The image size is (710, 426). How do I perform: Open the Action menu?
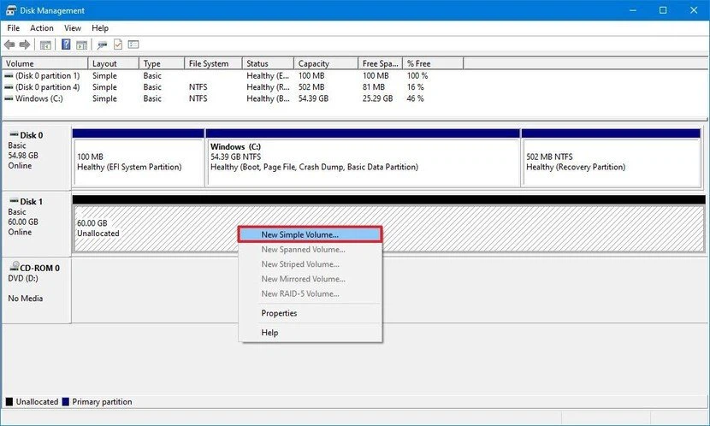[42, 28]
